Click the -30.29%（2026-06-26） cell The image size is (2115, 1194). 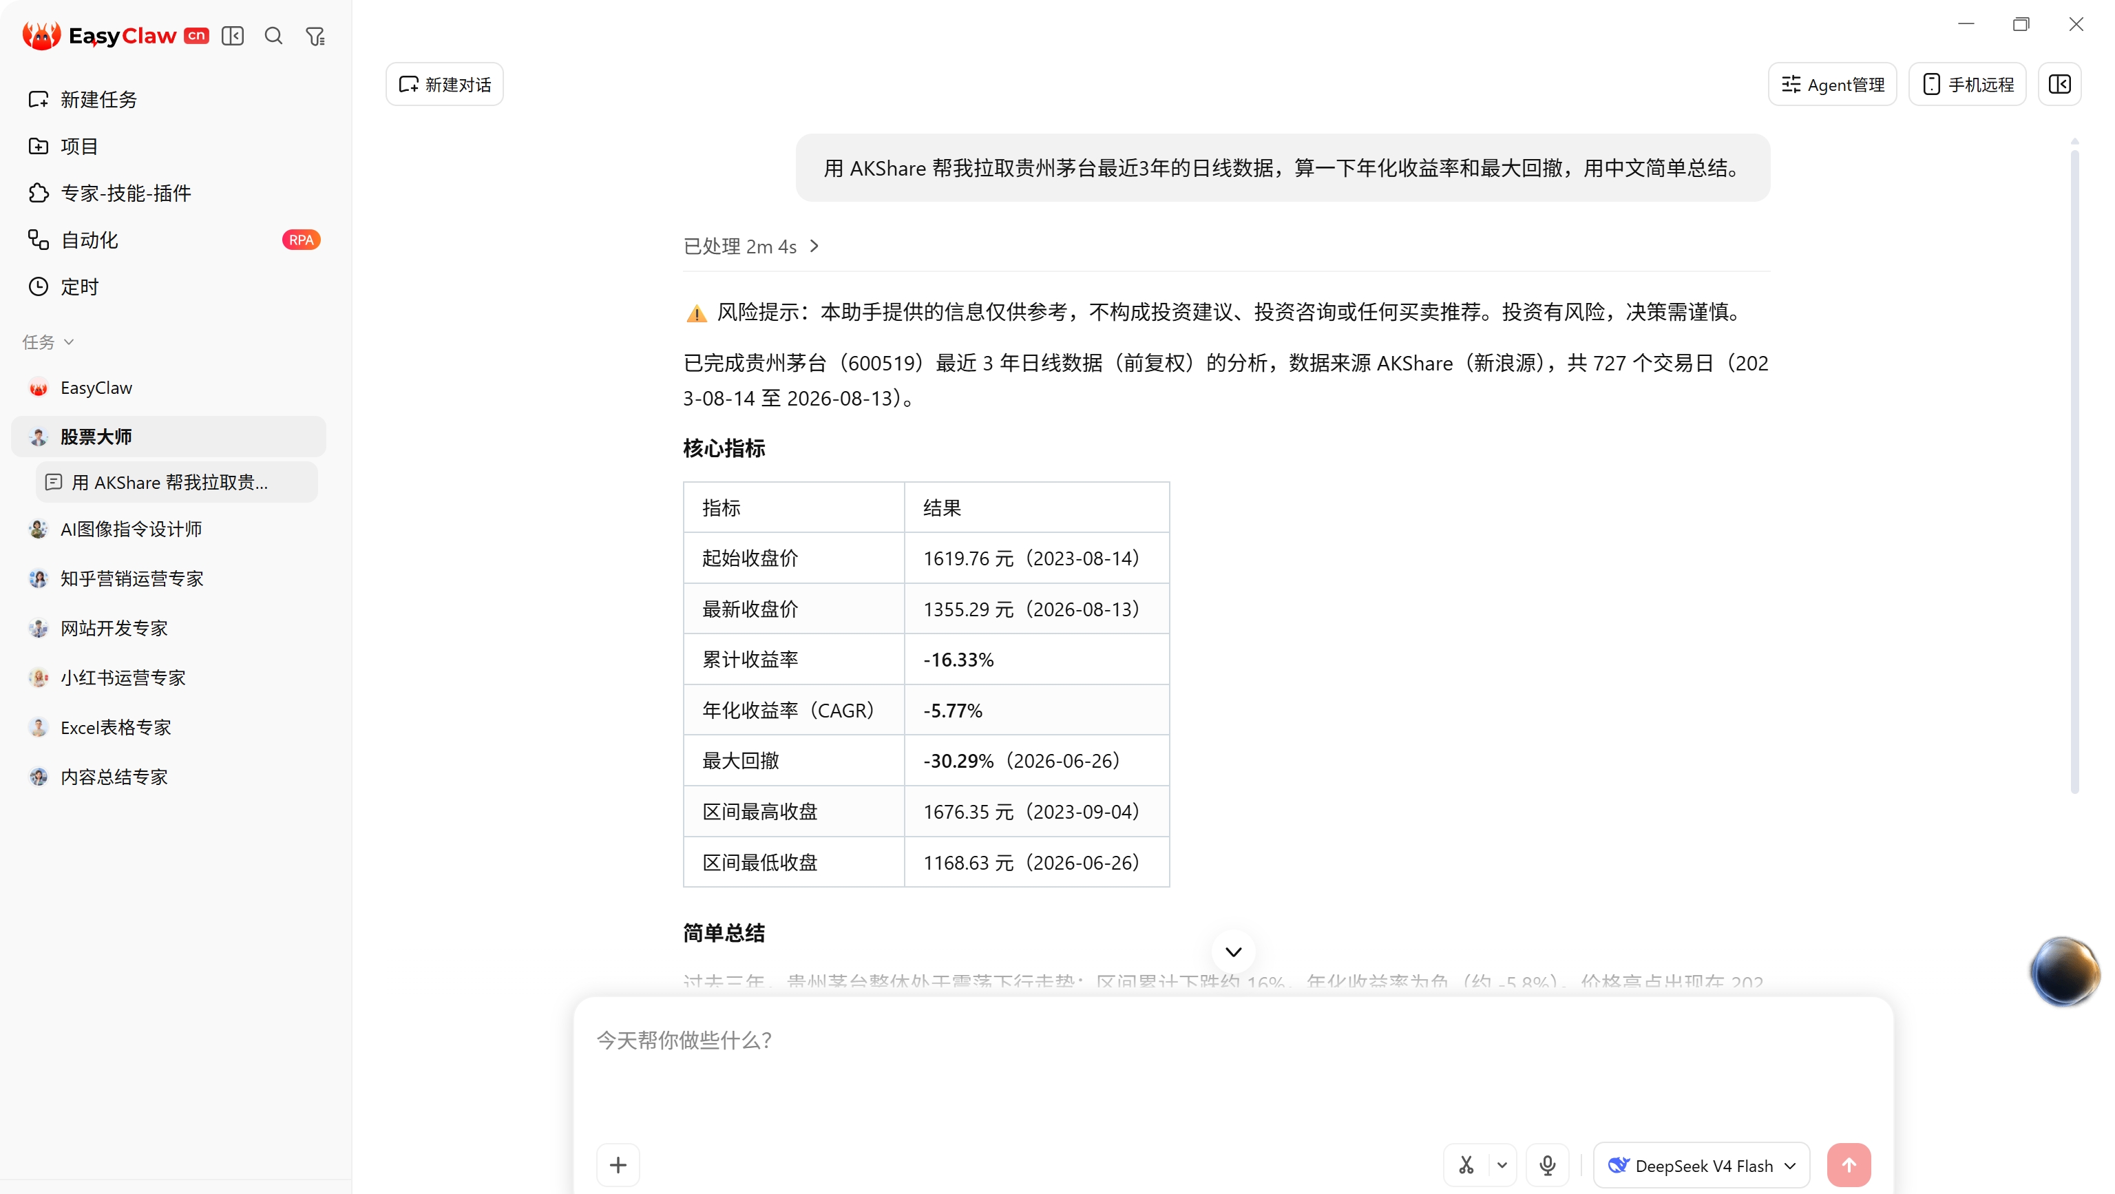1036,760
